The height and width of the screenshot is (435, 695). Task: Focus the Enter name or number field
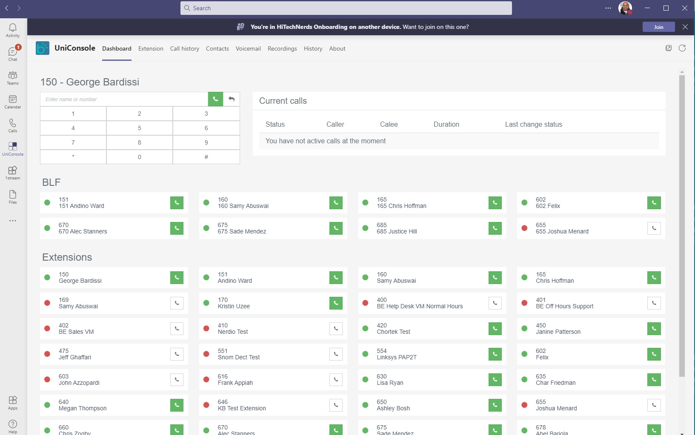click(124, 99)
